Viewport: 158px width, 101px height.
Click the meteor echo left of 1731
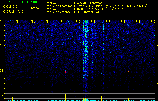[x=13, y=72]
